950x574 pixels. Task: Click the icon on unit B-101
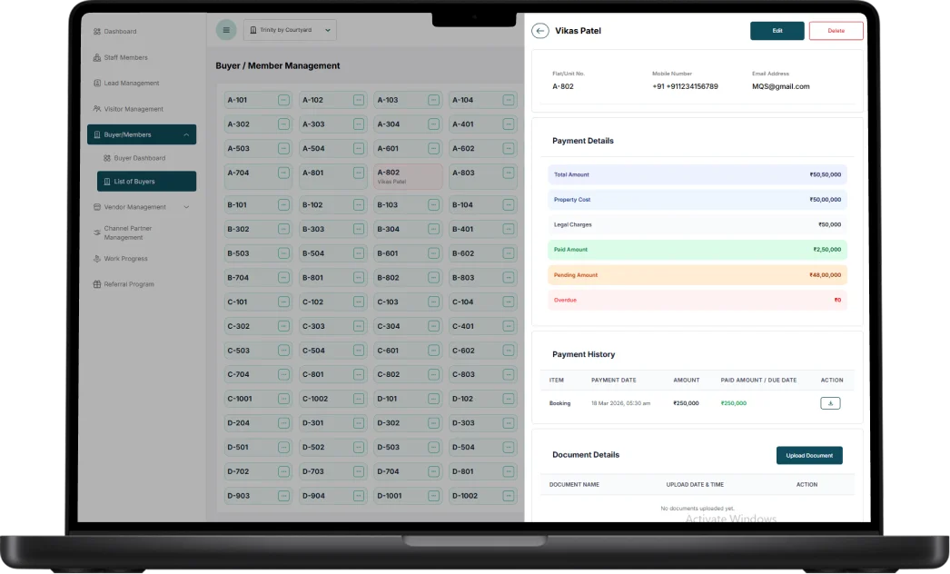point(283,205)
